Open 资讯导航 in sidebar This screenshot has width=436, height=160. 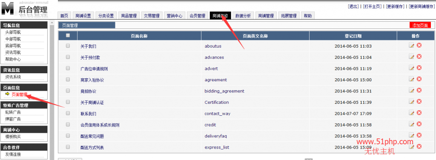[13, 52]
